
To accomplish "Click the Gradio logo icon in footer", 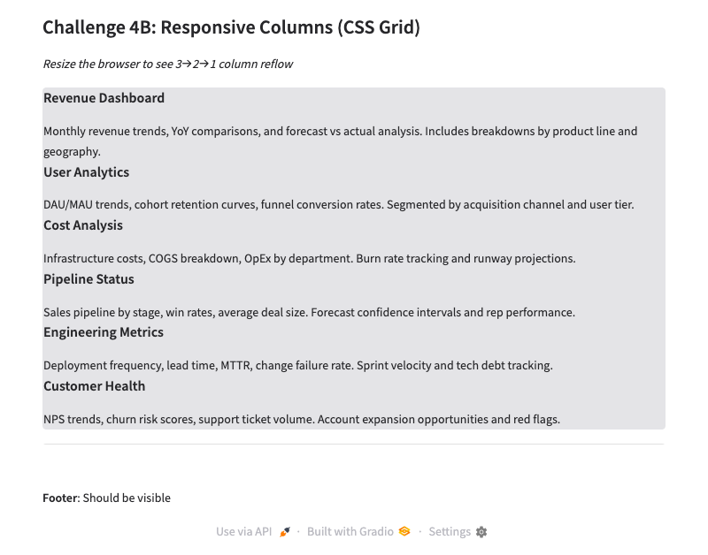I will 404,532.
